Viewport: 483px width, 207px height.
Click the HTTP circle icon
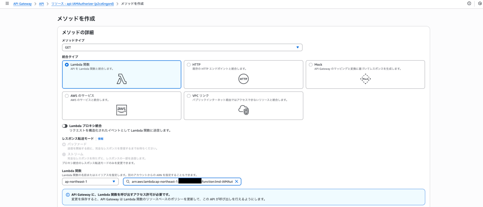[x=243, y=79]
